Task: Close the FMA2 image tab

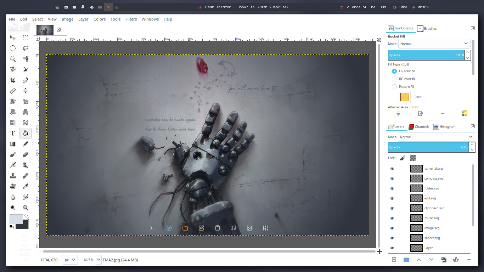Action: 59,29
